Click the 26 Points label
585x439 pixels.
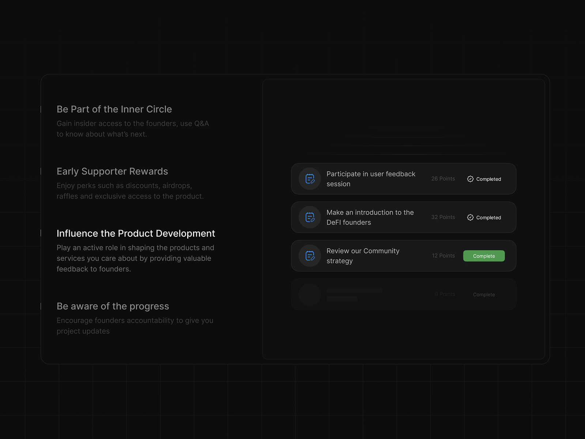(x=443, y=179)
